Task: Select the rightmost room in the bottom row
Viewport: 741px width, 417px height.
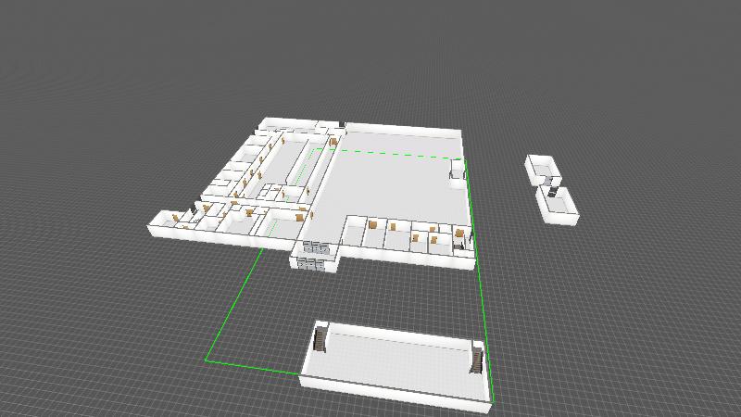Action: pyautogui.click(x=462, y=239)
